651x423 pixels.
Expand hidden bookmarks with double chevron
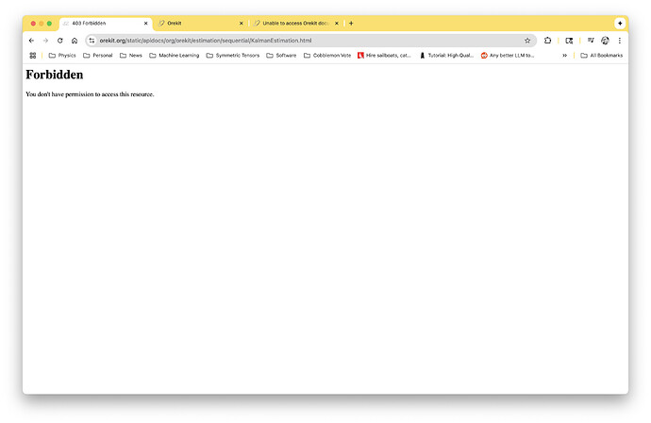point(564,56)
